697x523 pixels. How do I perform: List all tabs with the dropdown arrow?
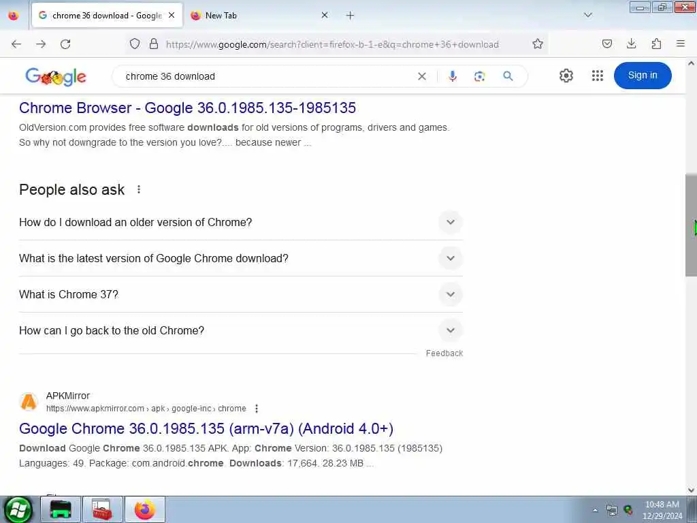(x=587, y=15)
